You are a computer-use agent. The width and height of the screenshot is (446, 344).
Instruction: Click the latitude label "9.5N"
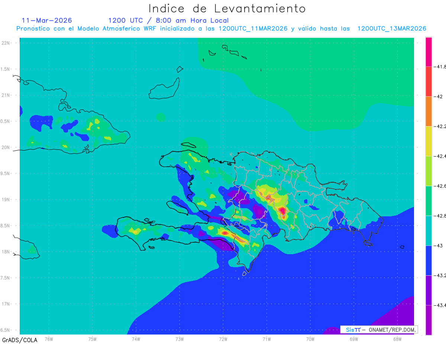[6, 173]
